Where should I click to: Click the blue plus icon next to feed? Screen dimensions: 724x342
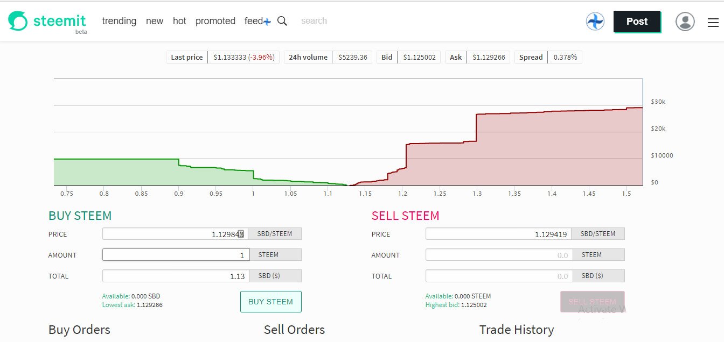[267, 22]
